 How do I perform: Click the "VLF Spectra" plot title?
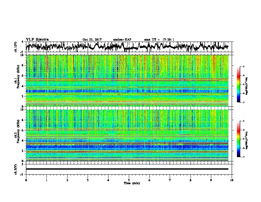click(37, 40)
